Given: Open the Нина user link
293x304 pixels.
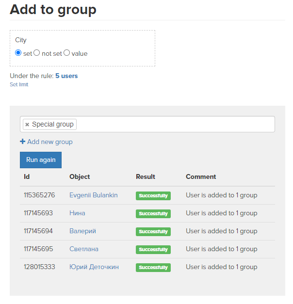Looking at the screenshot, I should coord(77,213).
